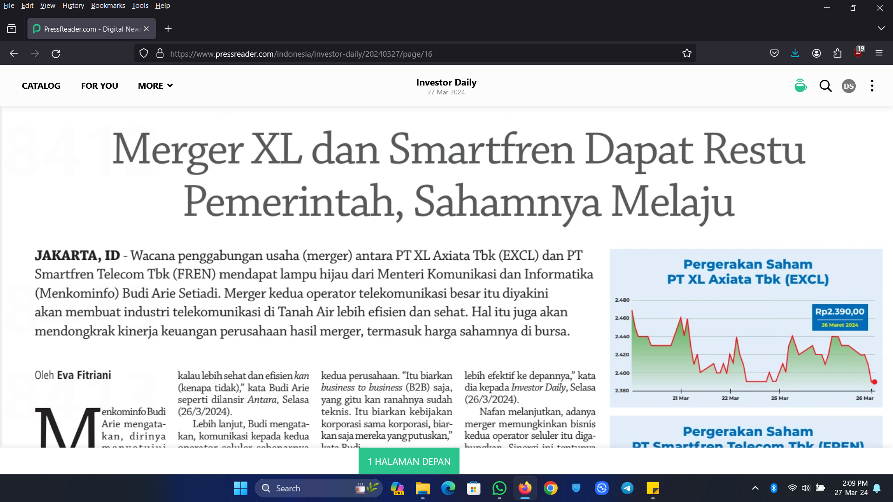Go to the CATALOG section
Image resolution: width=893 pixels, height=502 pixels.
point(41,86)
